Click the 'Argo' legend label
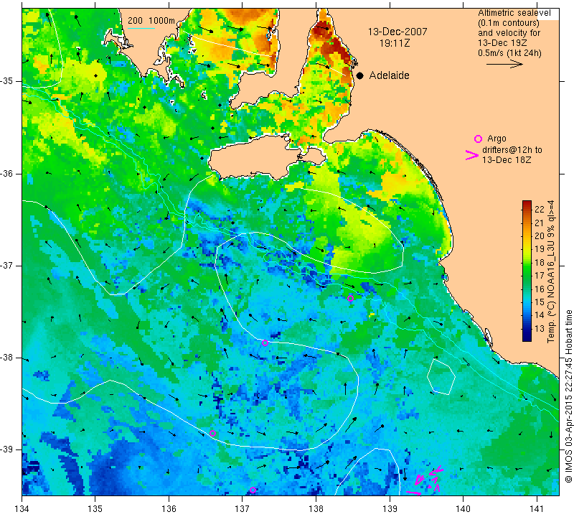The height and width of the screenshot is (517, 574). tap(497, 139)
